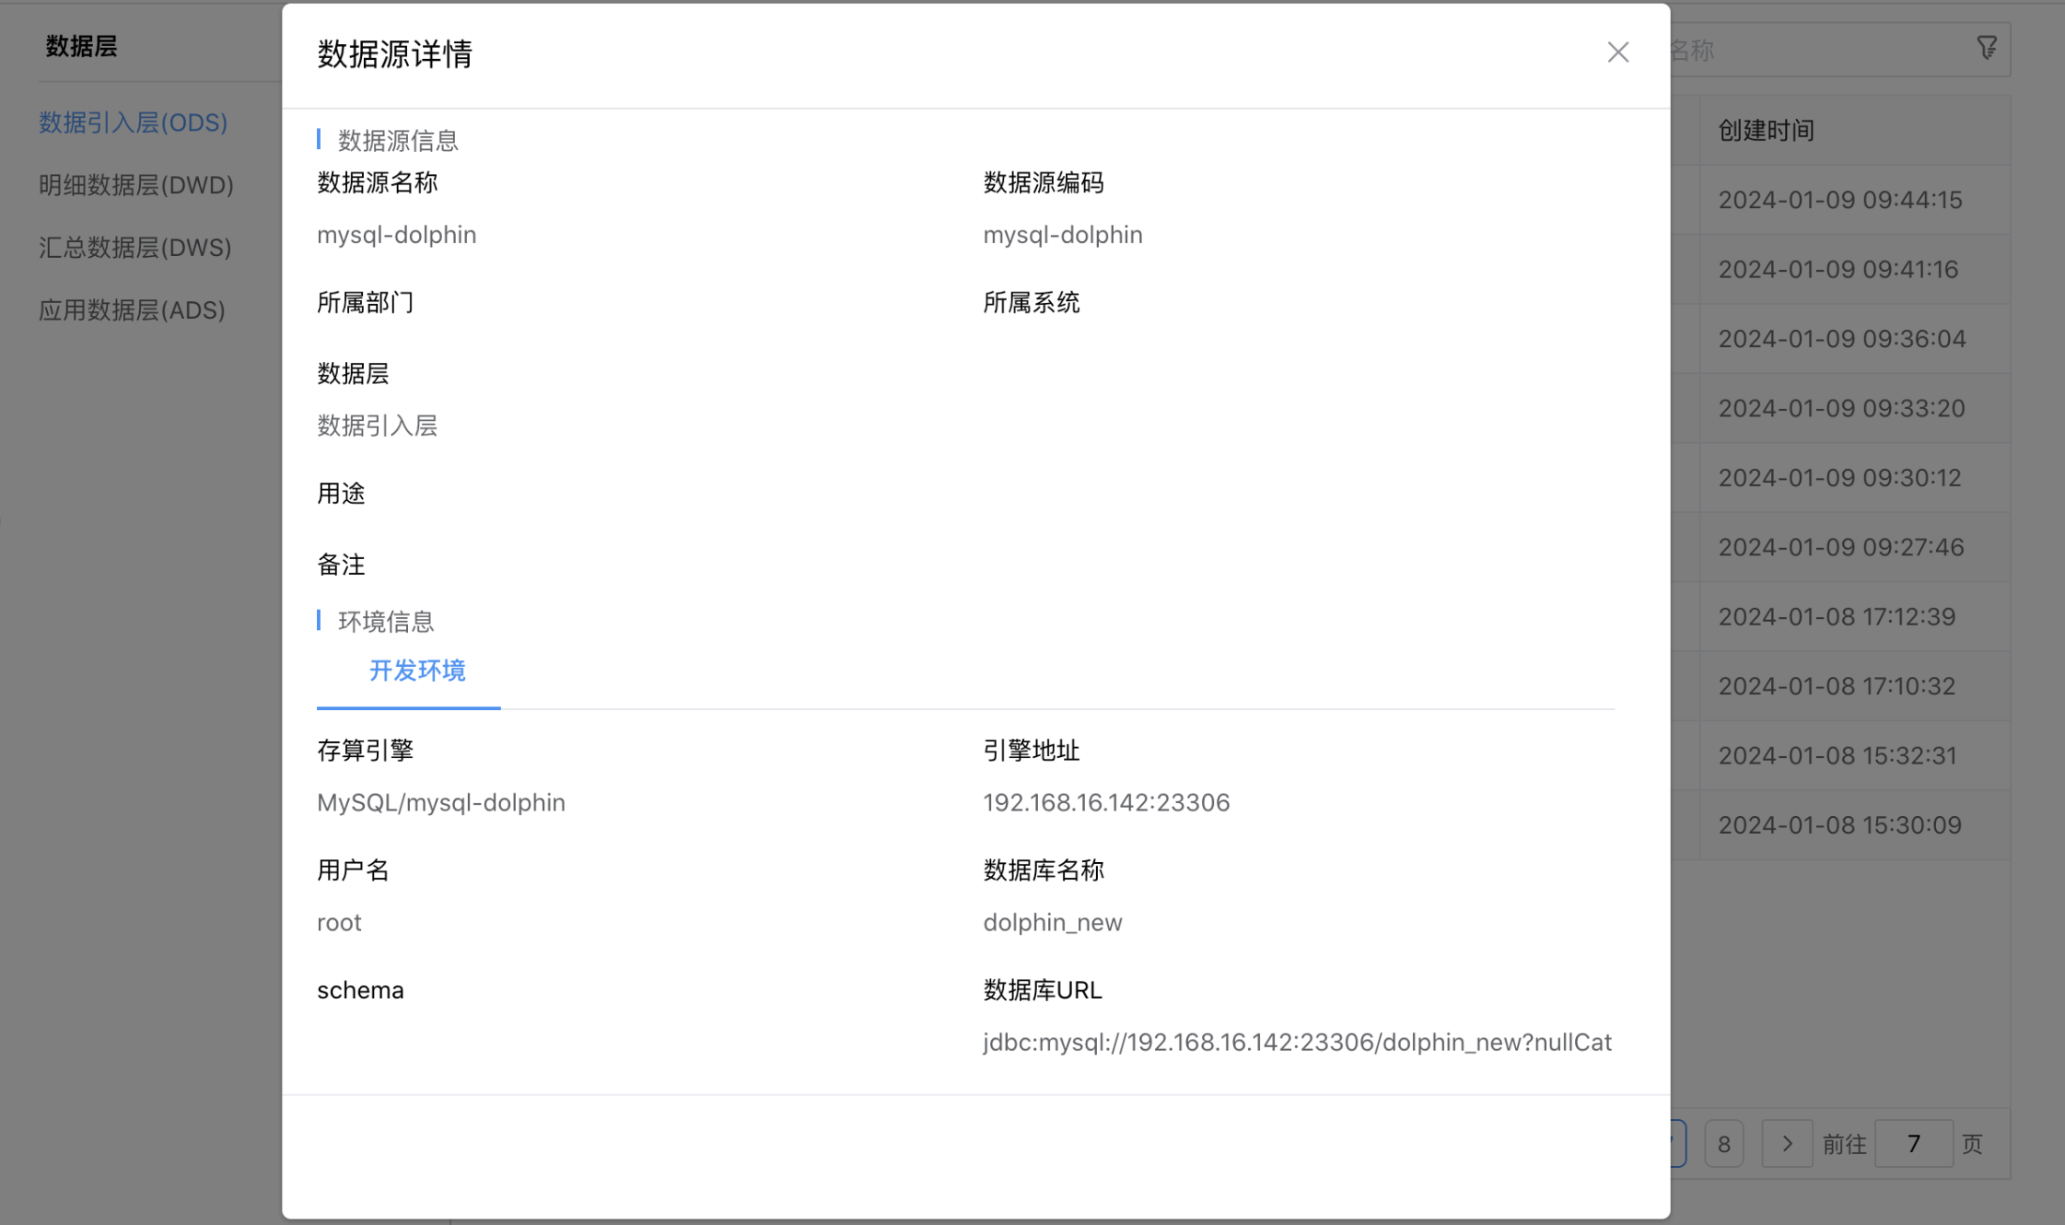The width and height of the screenshot is (2065, 1225).
Task: Select 数据引入层(ODS) in the sidebar
Action: [x=133, y=122]
